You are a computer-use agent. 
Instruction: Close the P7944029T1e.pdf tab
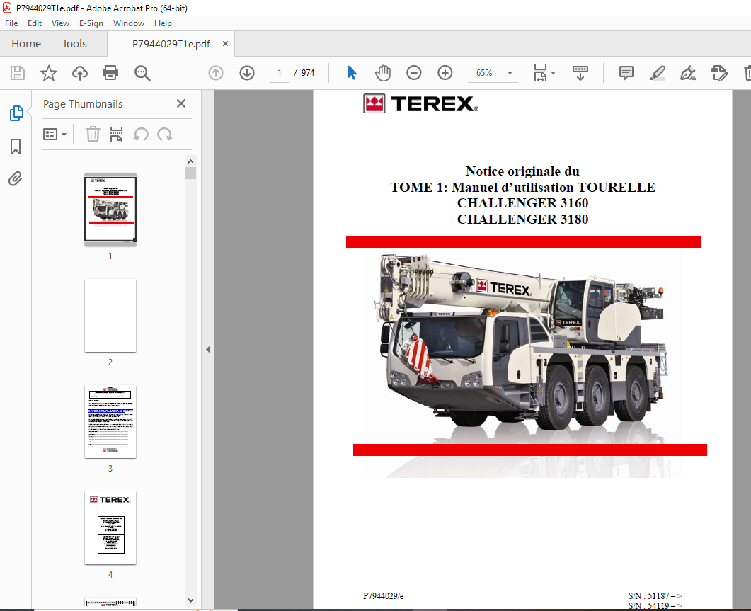pos(225,44)
